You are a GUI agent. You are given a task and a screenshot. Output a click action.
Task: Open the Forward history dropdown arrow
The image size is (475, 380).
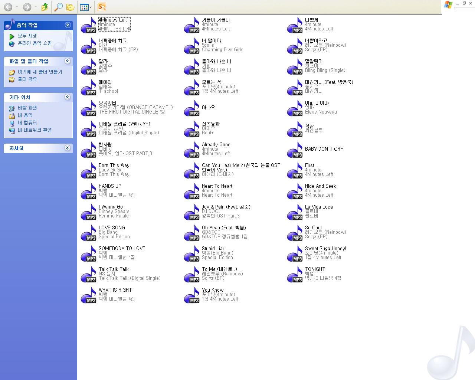click(36, 7)
